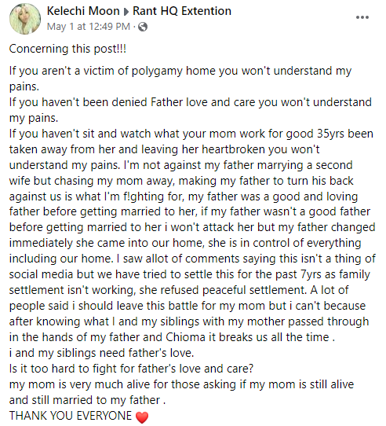Click 'i and my siblings need father's love' line
This screenshot has width=386, height=426.
101,353
